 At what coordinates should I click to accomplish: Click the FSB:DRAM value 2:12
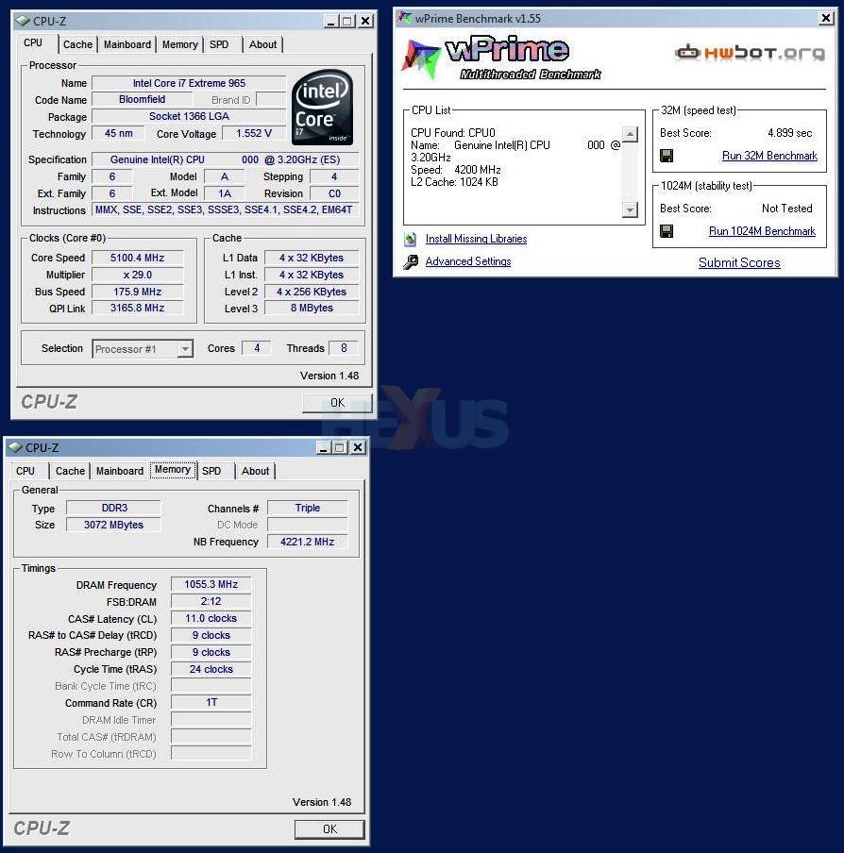click(211, 601)
